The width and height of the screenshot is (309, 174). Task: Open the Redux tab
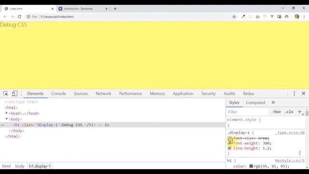pyautogui.click(x=249, y=93)
